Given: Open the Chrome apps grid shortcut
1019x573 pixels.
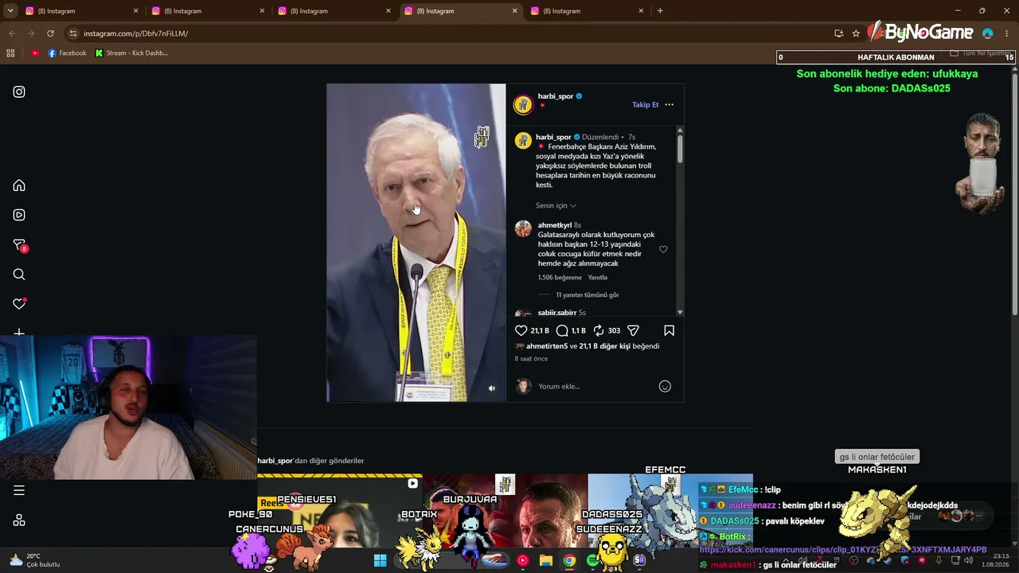Looking at the screenshot, I should pos(10,53).
